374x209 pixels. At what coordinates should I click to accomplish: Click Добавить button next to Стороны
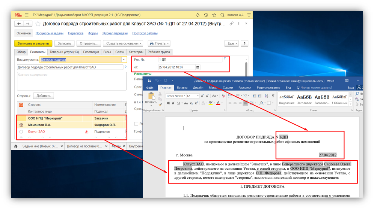(x=44, y=96)
